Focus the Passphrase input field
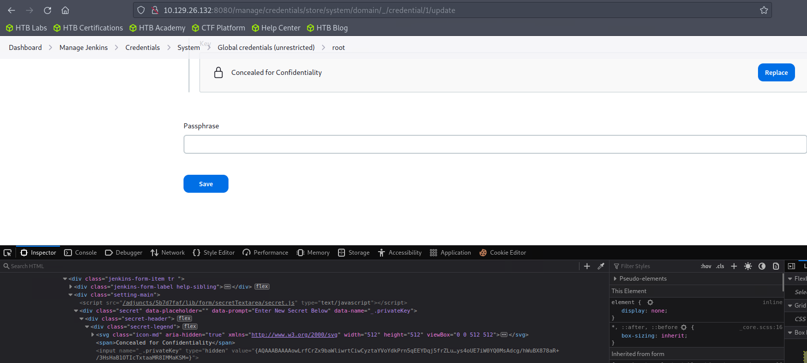Screen dimensions: 807x363 495,144
